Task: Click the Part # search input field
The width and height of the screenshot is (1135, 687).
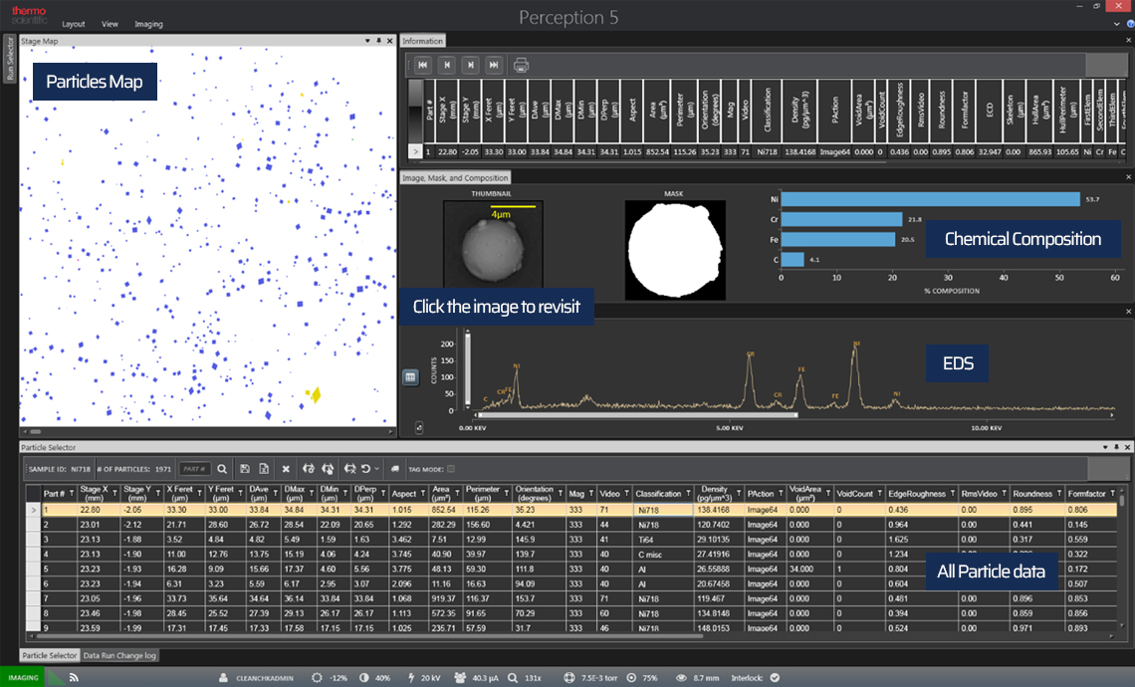Action: [195, 469]
